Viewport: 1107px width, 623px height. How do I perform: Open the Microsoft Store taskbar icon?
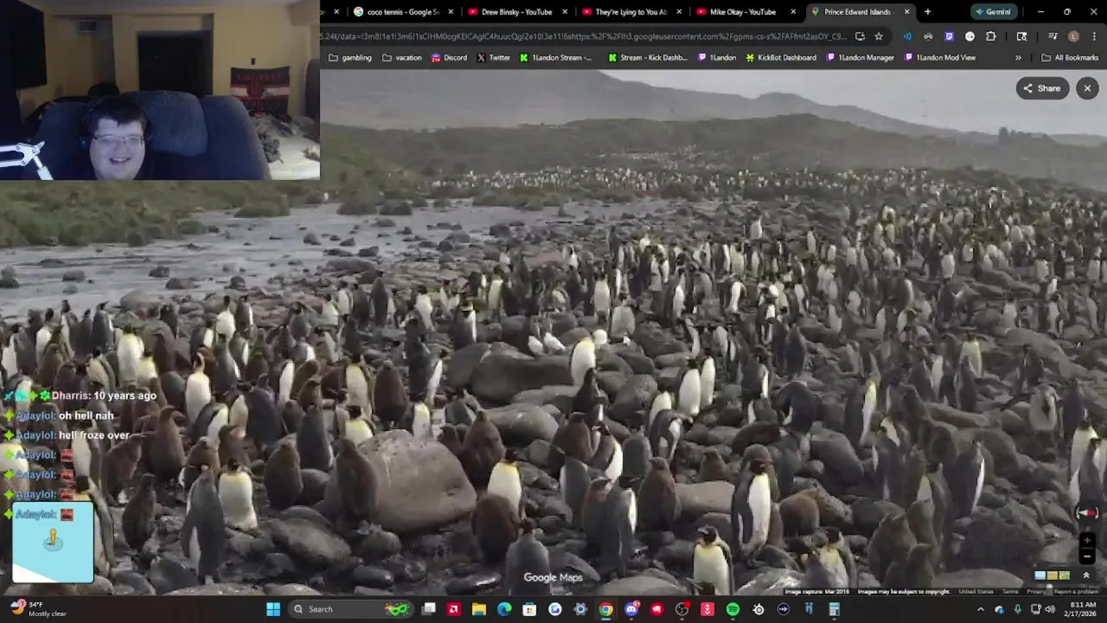coord(529,609)
